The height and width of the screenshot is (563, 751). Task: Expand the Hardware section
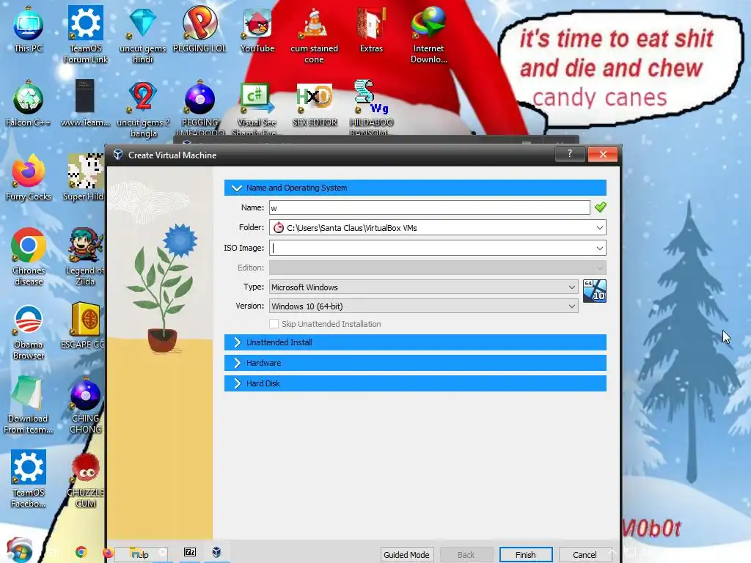(415, 363)
